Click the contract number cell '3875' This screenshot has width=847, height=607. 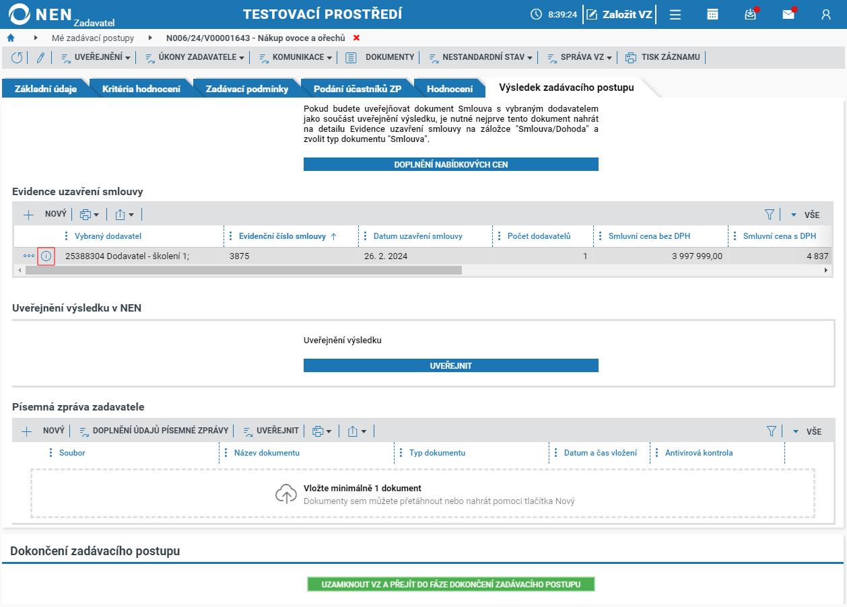[240, 256]
